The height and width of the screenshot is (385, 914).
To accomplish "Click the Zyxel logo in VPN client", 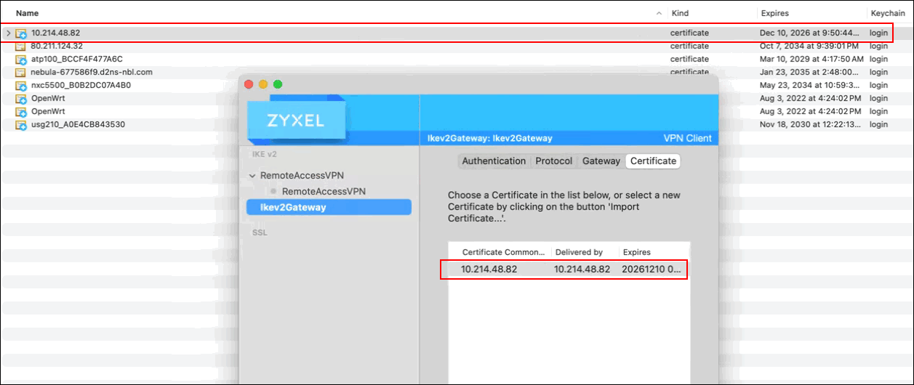I will (x=295, y=121).
